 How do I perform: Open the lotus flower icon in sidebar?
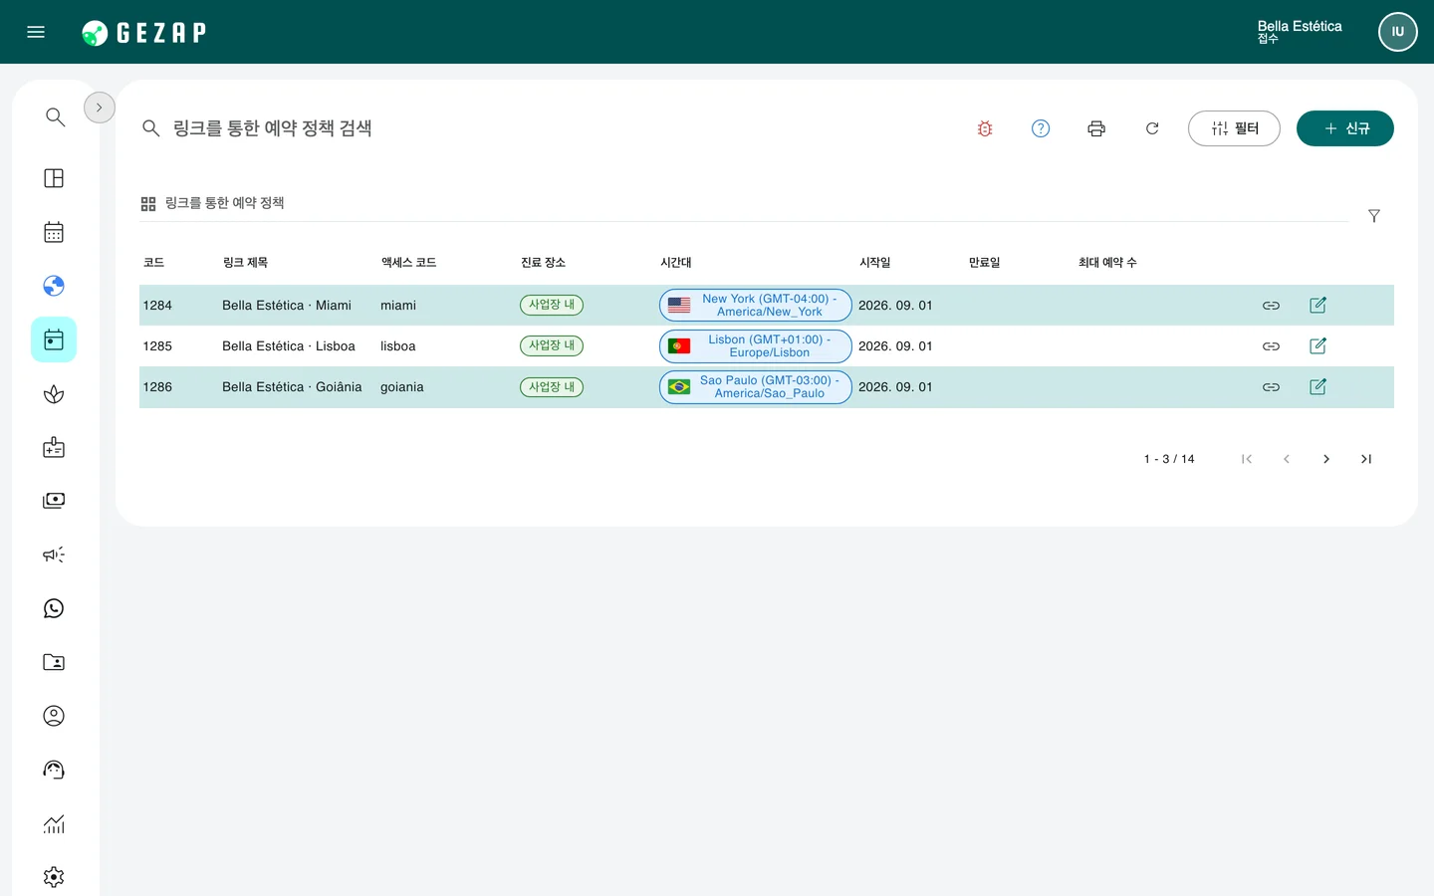click(x=54, y=394)
